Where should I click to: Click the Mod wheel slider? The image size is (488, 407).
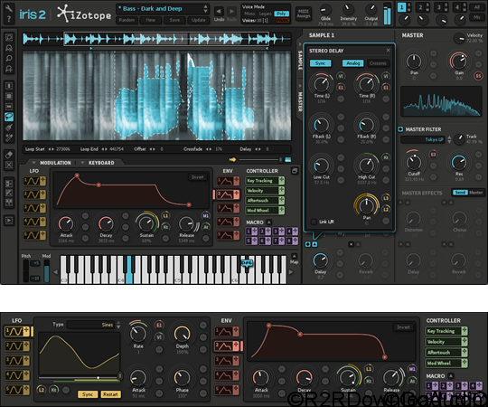coord(47,271)
